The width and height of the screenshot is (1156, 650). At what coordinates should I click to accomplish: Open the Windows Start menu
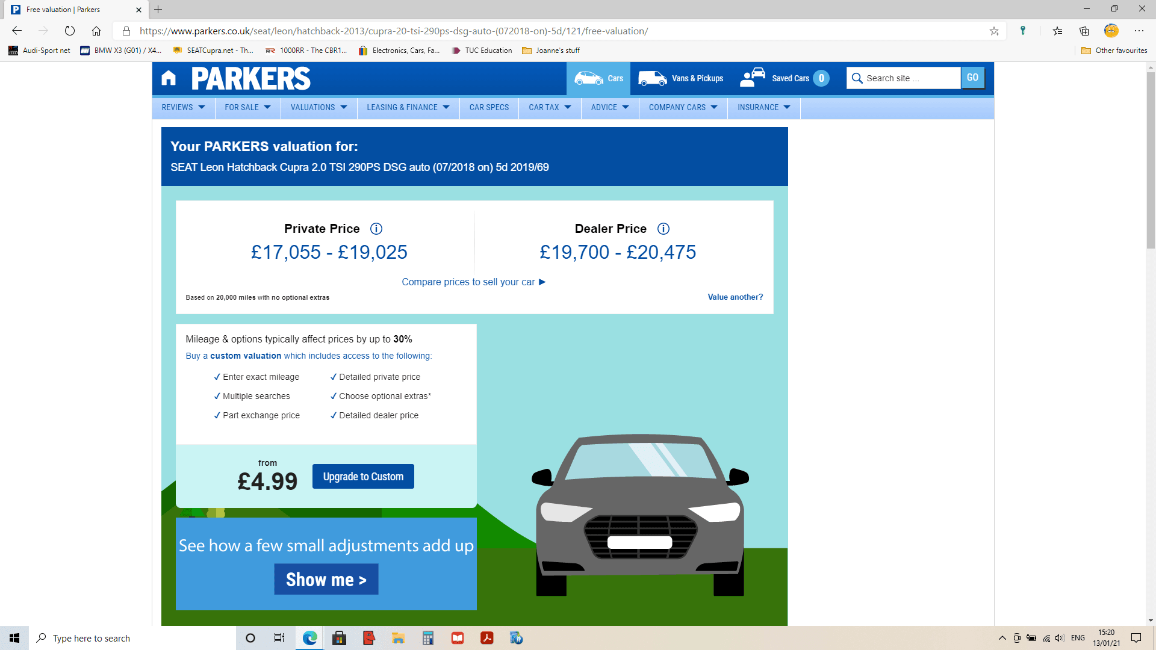(14, 638)
